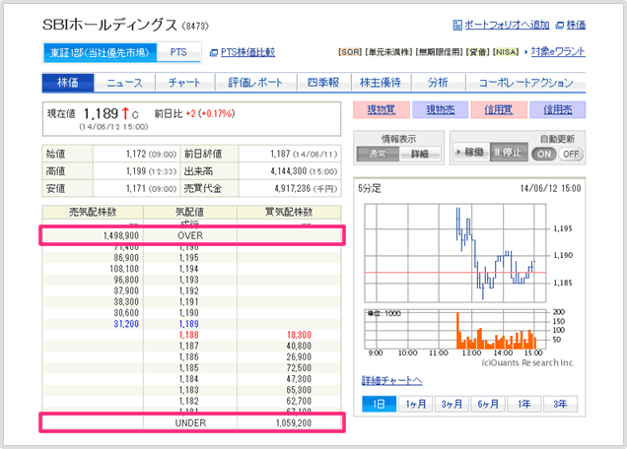
Task: Turn auto update OFF
Action: 571,154
